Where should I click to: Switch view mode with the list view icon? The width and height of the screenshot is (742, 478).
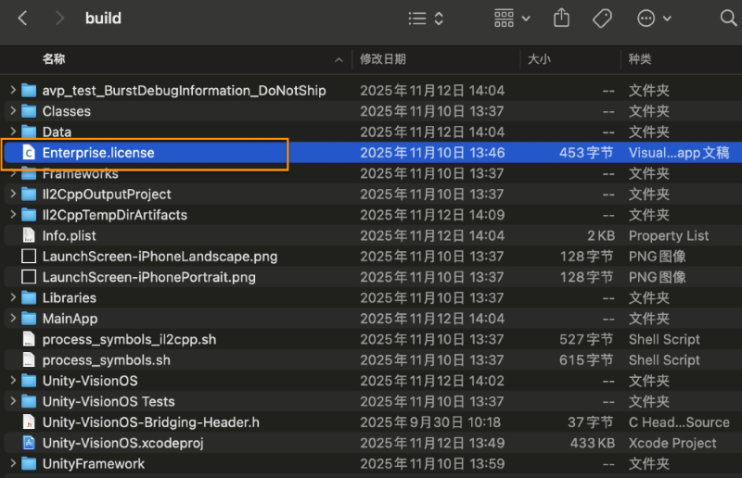(x=417, y=19)
